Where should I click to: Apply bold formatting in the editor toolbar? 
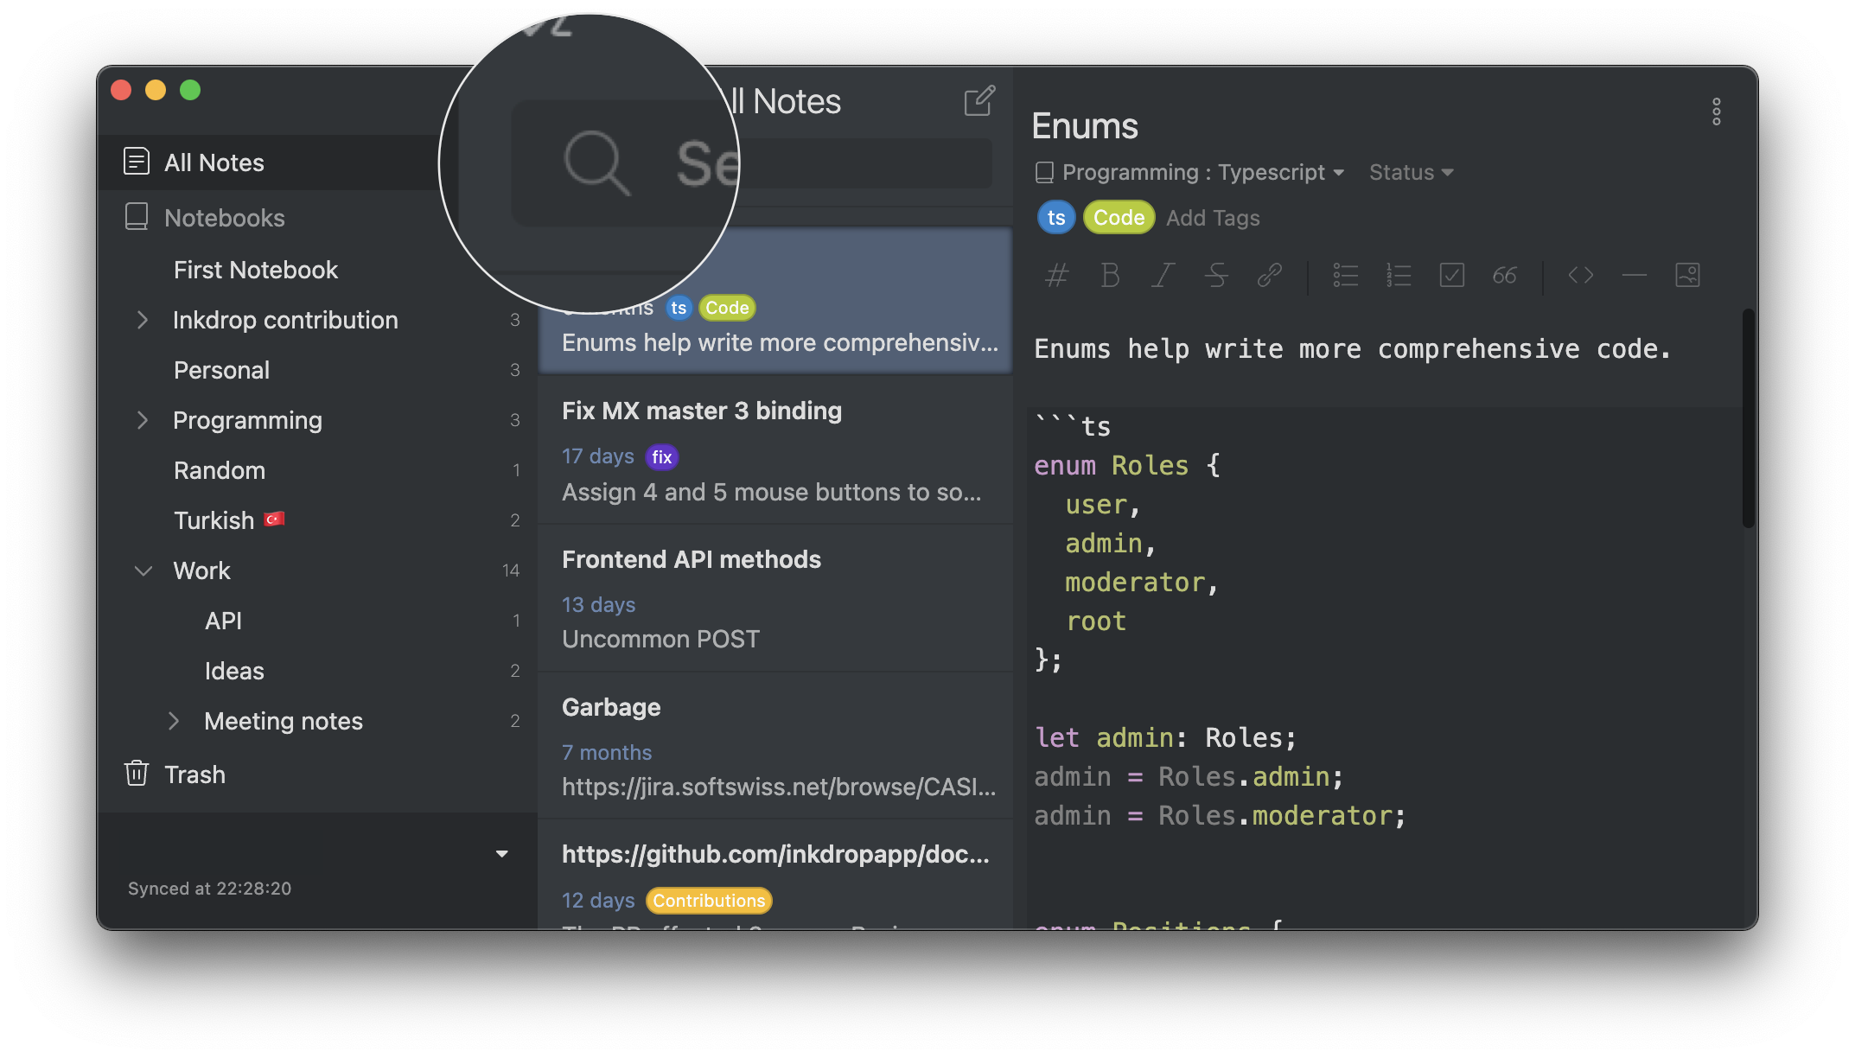pyautogui.click(x=1110, y=276)
